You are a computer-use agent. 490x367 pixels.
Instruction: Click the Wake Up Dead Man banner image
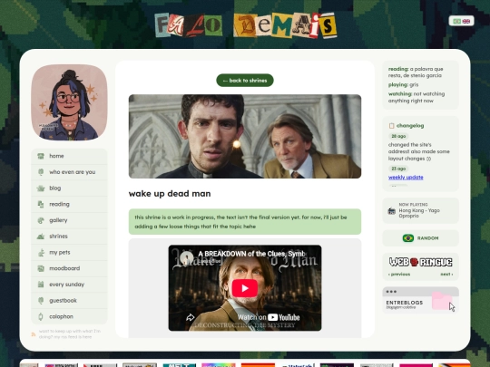pyautogui.click(x=245, y=136)
